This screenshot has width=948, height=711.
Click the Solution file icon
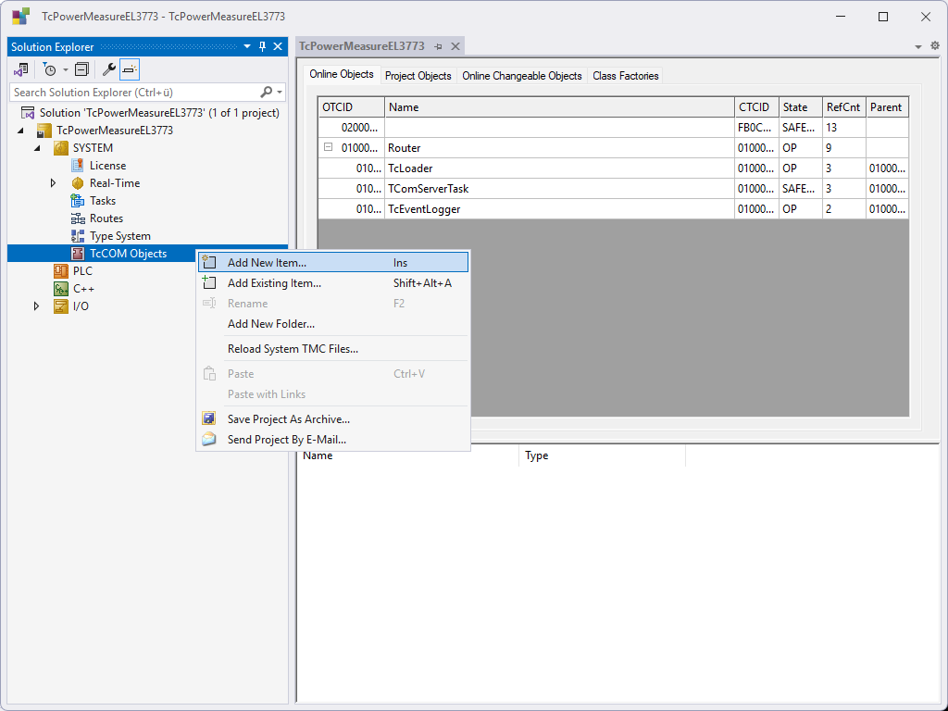[28, 113]
